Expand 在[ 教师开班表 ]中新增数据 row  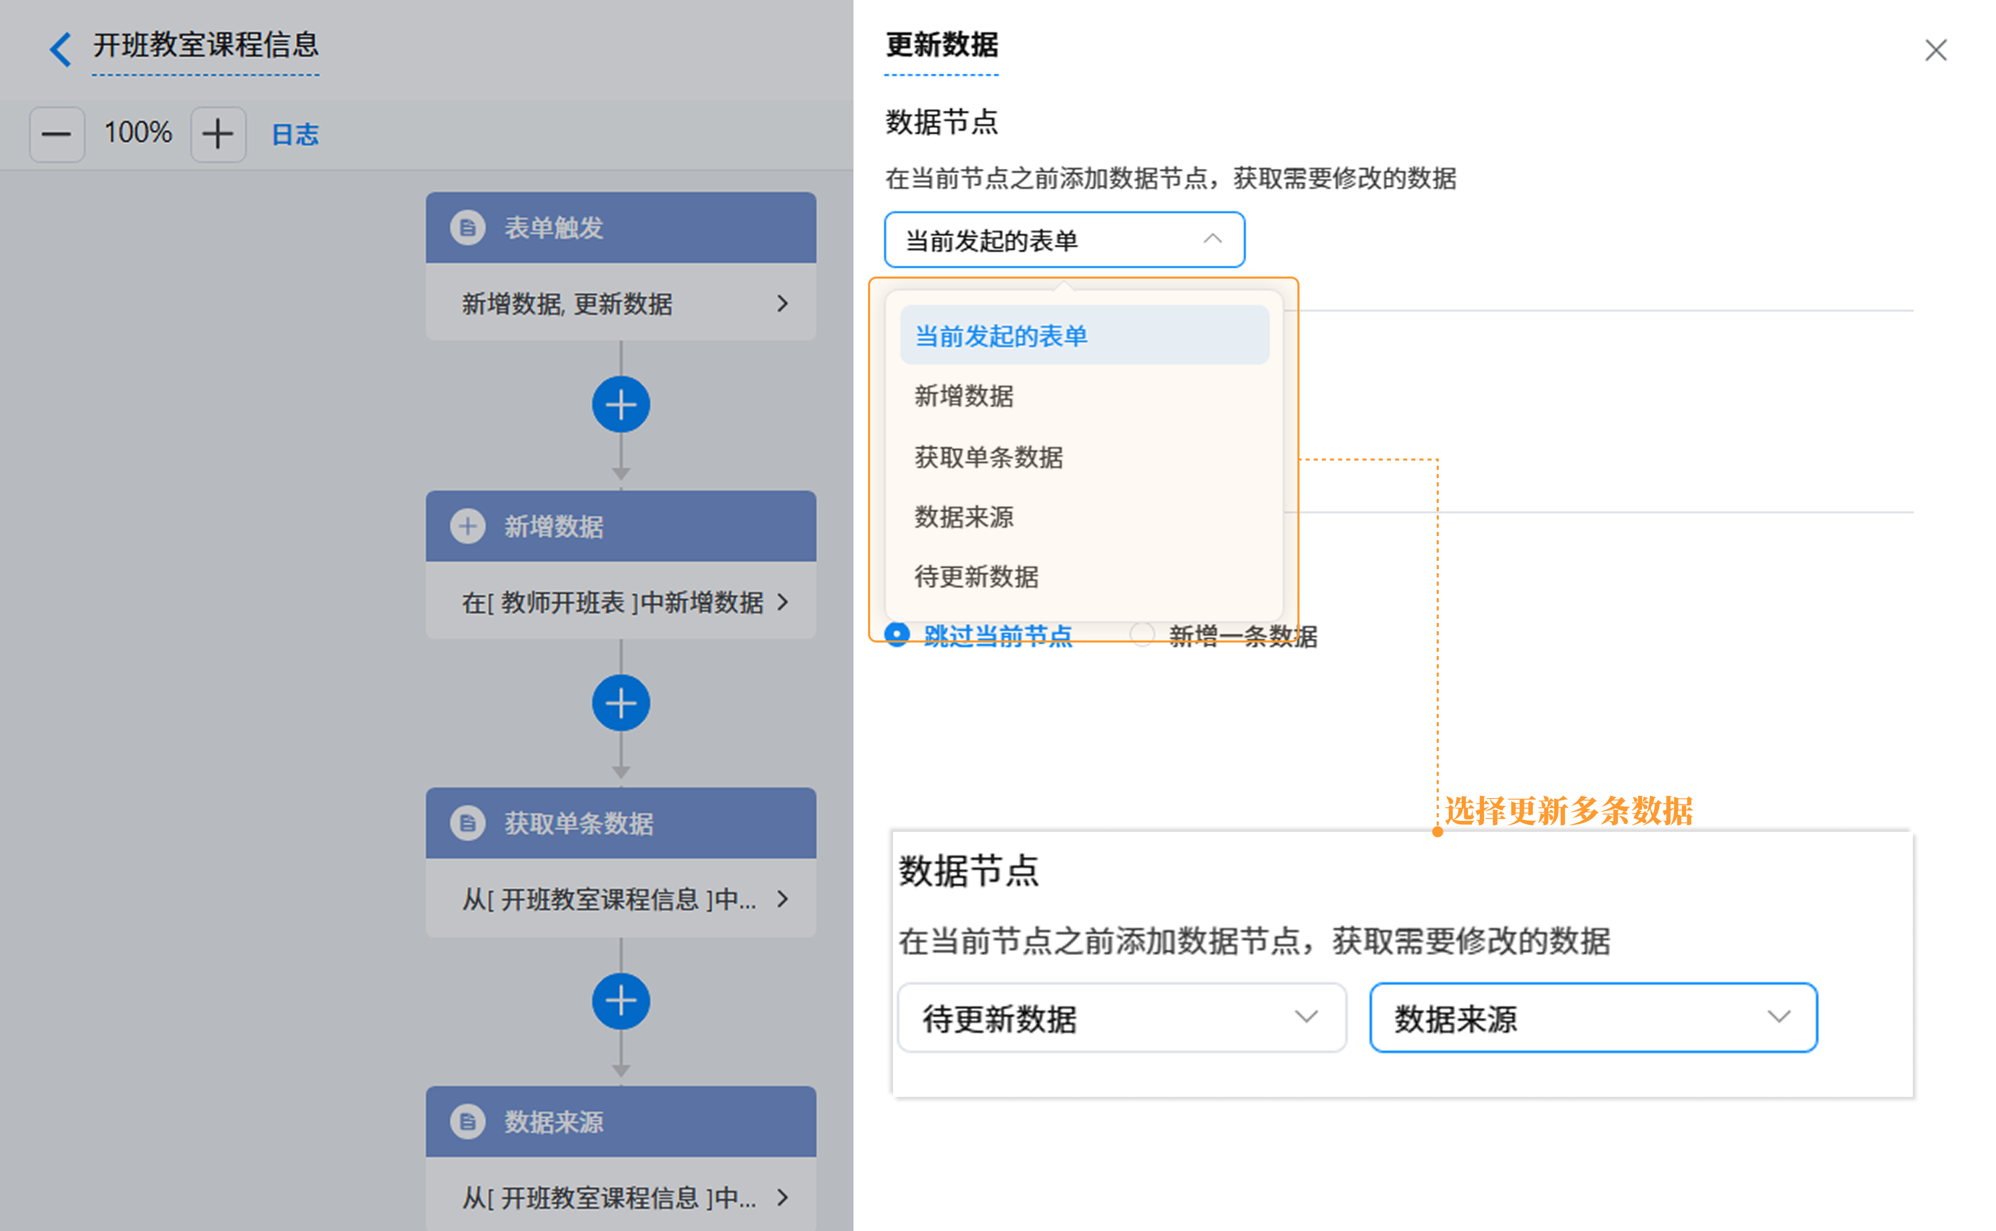coord(621,601)
